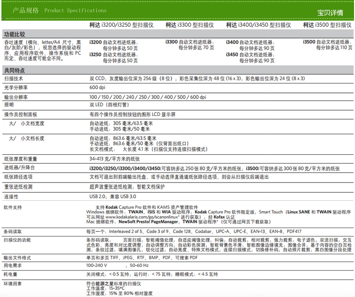Click the 34-413 克/平方米的纸张 value
This screenshot has height=297, width=355.
pyautogui.click(x=115, y=159)
